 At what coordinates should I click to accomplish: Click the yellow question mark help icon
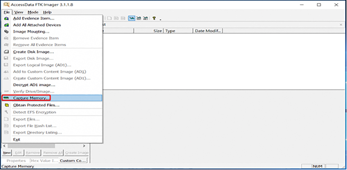coord(154,18)
